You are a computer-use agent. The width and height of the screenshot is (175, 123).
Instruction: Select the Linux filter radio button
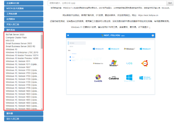(70, 57)
